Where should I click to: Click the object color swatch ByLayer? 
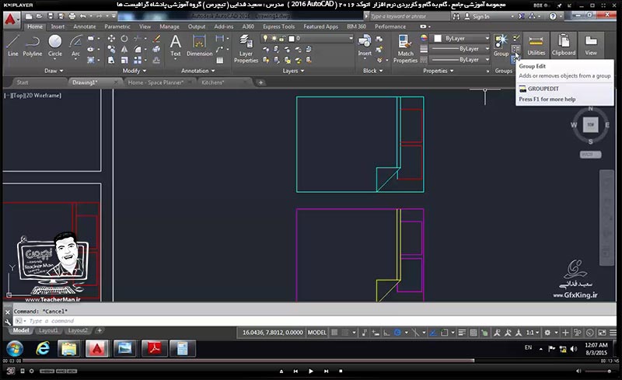click(438, 39)
